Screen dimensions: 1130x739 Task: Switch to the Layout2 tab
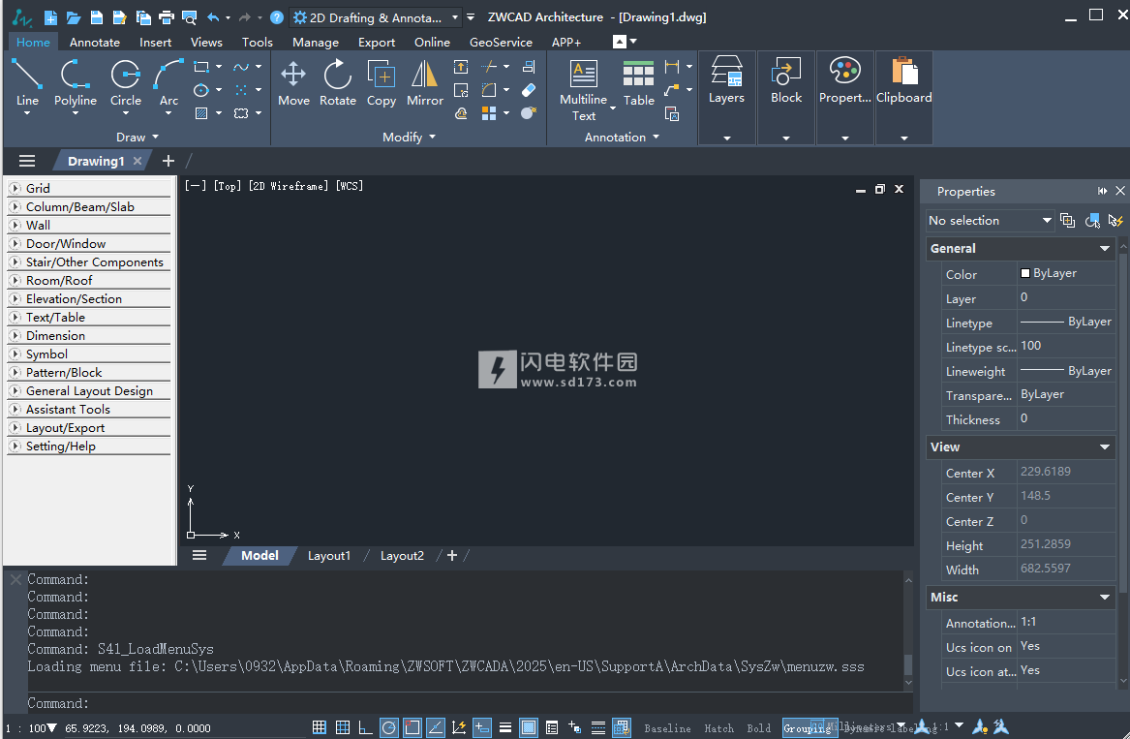point(402,556)
